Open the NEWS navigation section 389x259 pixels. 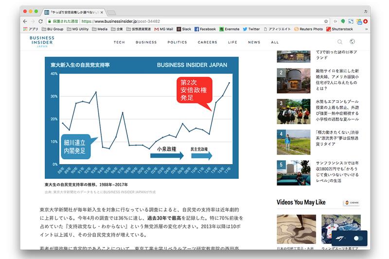(254, 42)
